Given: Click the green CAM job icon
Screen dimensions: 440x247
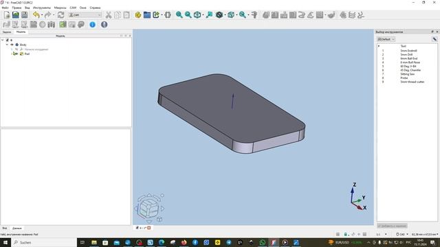Looking at the screenshot, I should (63, 25).
